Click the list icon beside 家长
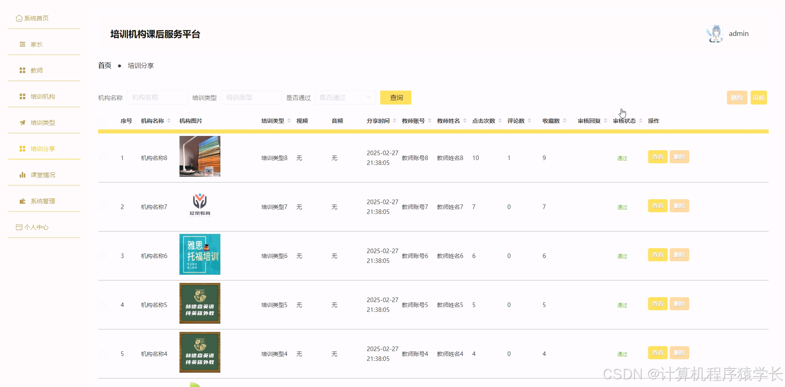The height and width of the screenshot is (387, 785). click(x=22, y=44)
